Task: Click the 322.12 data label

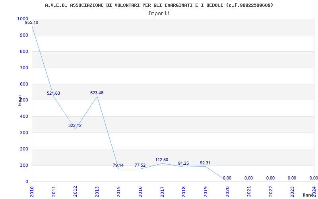Action: pyautogui.click(x=75, y=126)
